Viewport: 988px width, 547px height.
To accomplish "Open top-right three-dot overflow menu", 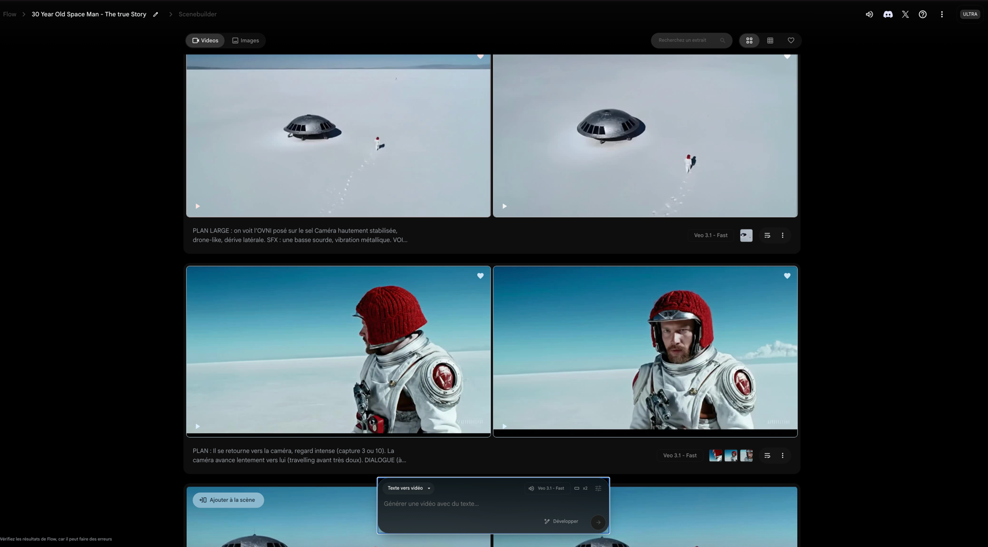I will click(942, 14).
